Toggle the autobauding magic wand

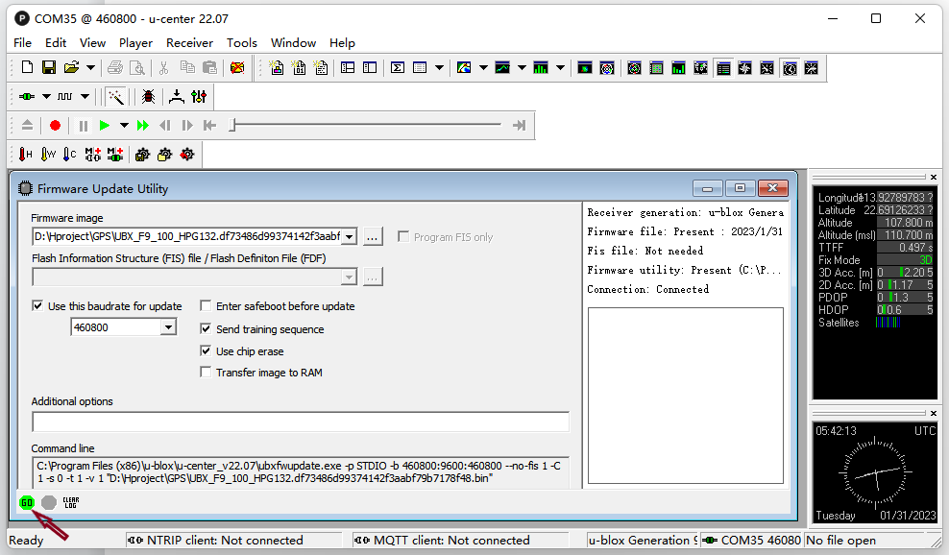point(115,96)
